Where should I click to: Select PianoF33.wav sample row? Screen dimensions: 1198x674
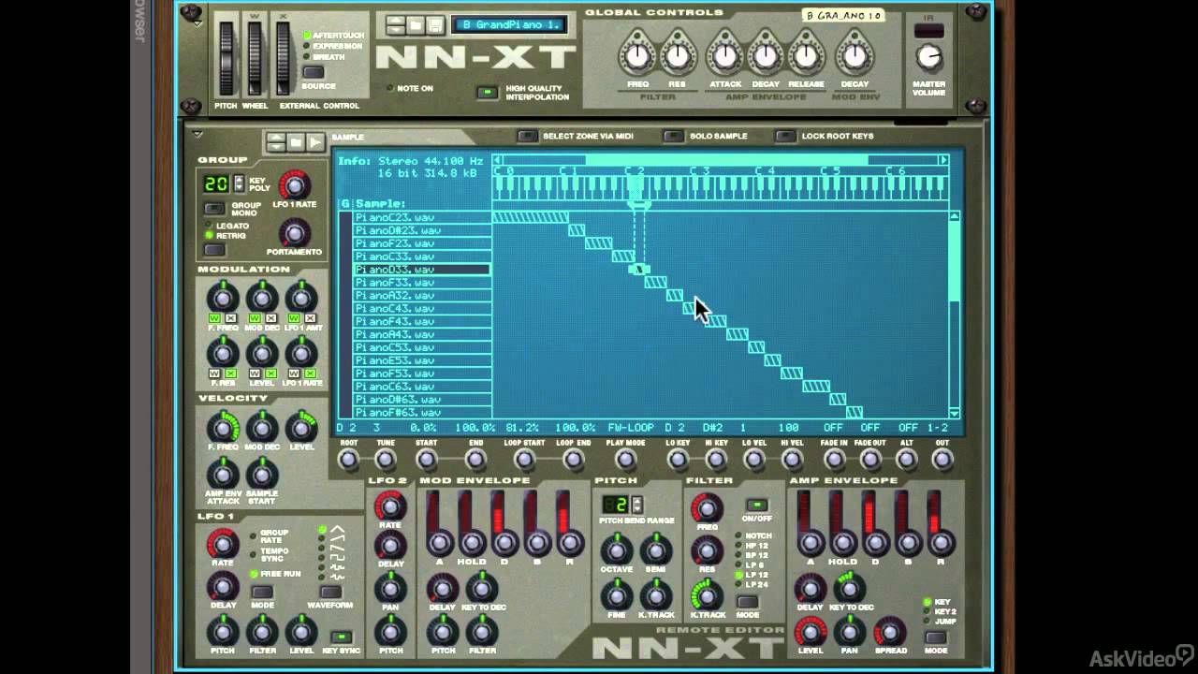point(421,283)
